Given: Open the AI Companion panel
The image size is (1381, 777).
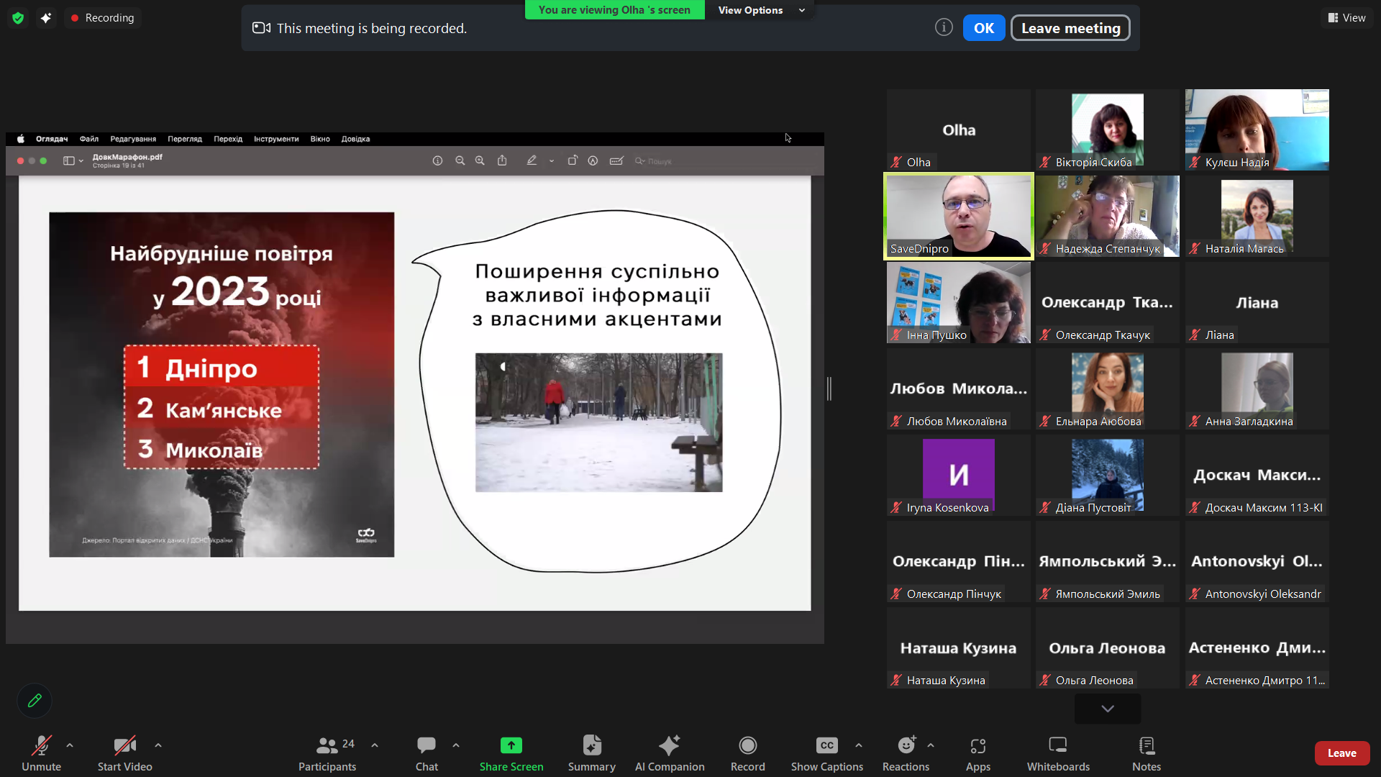Looking at the screenshot, I should (669, 753).
